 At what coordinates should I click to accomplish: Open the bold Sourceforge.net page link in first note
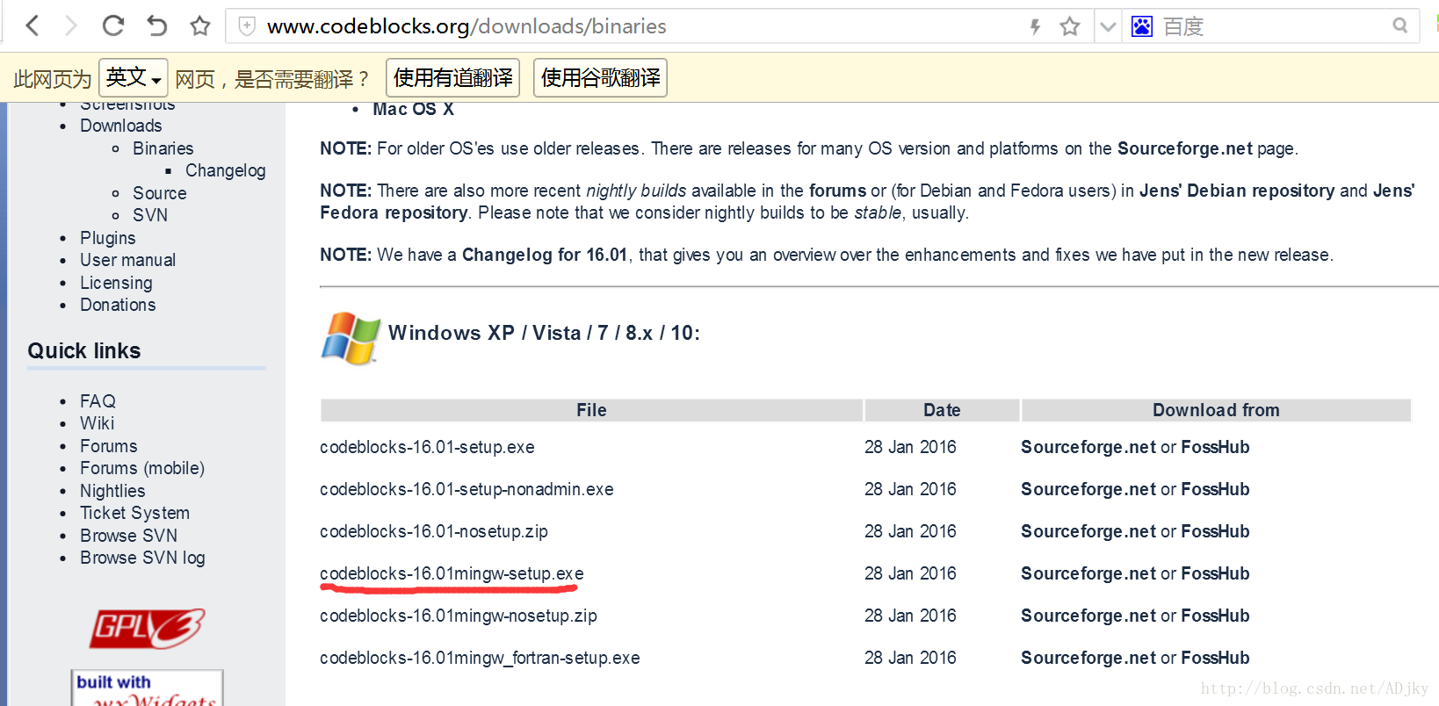point(1185,148)
